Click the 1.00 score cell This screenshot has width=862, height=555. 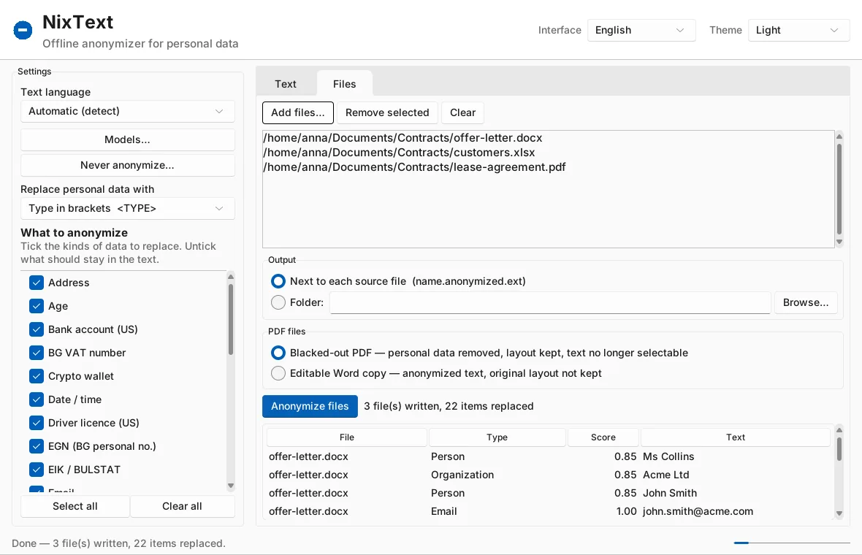click(626, 511)
